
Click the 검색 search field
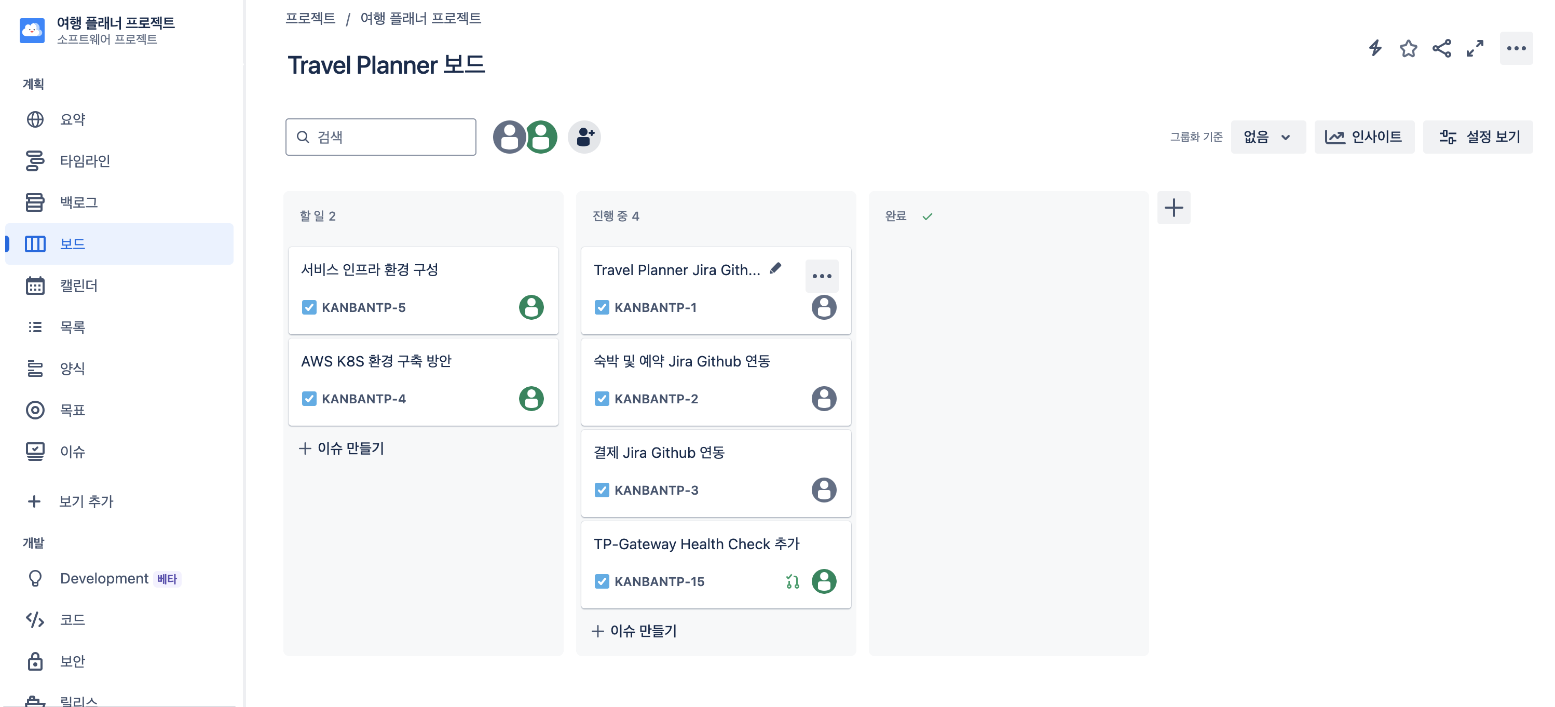tap(380, 137)
